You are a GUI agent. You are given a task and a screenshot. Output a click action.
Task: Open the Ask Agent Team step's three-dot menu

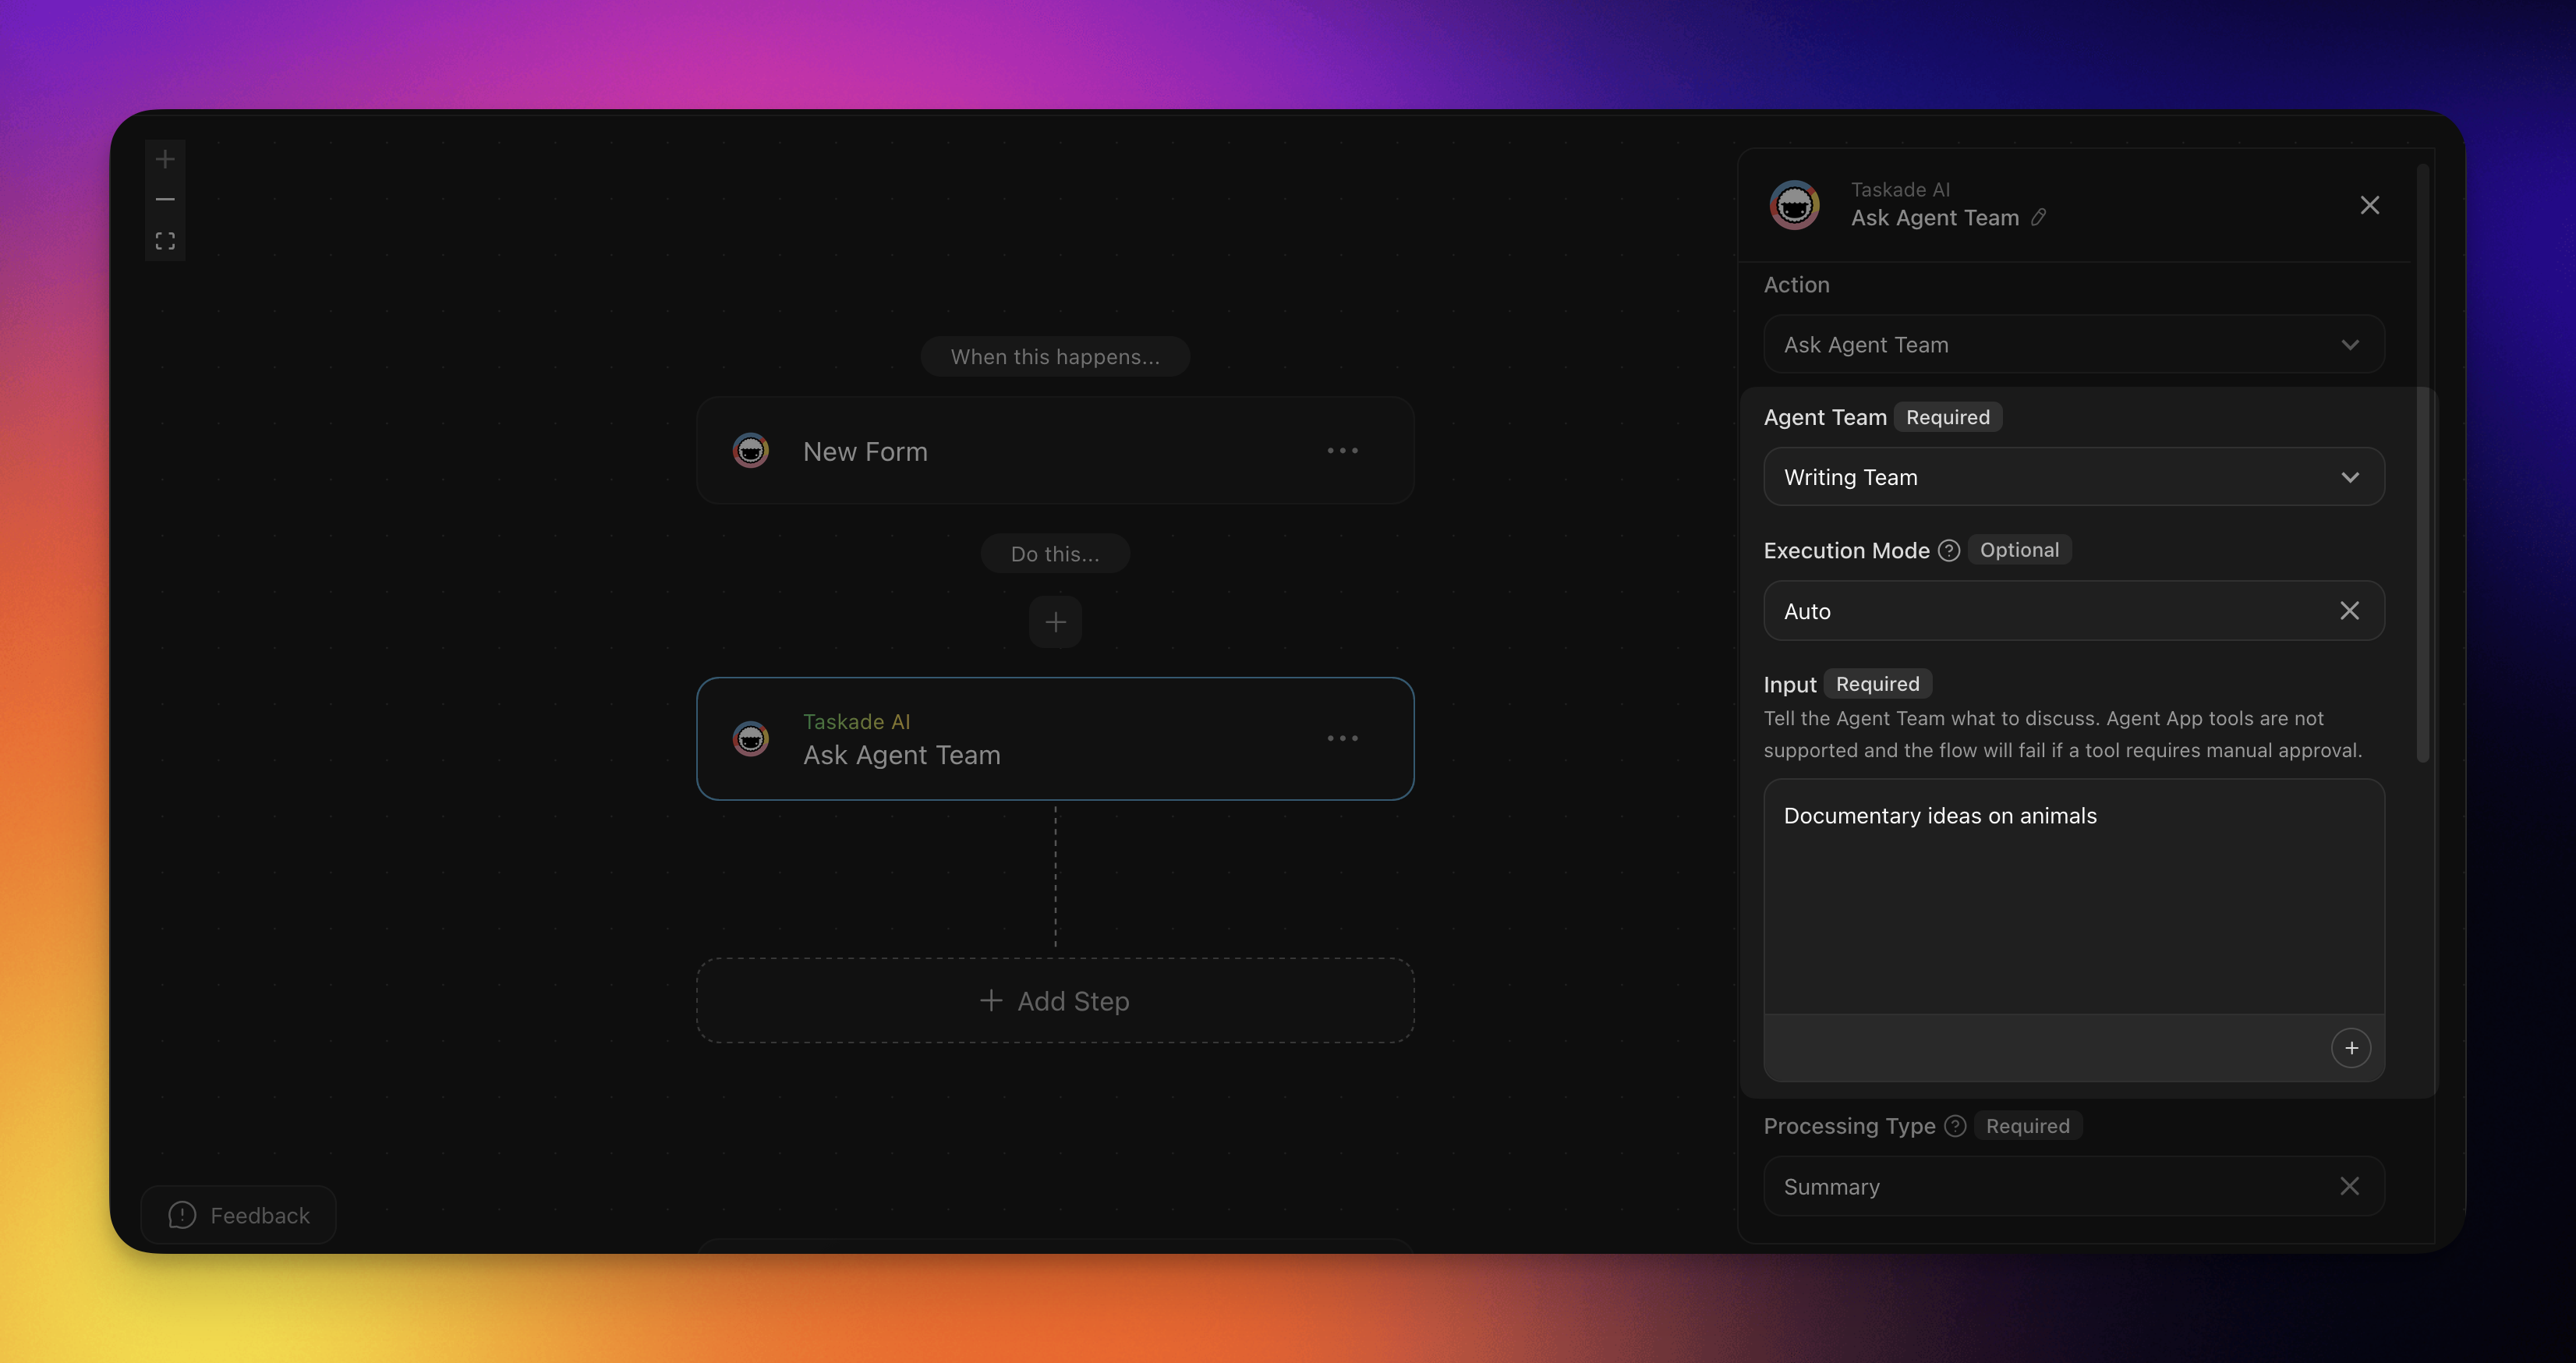click(x=1342, y=739)
